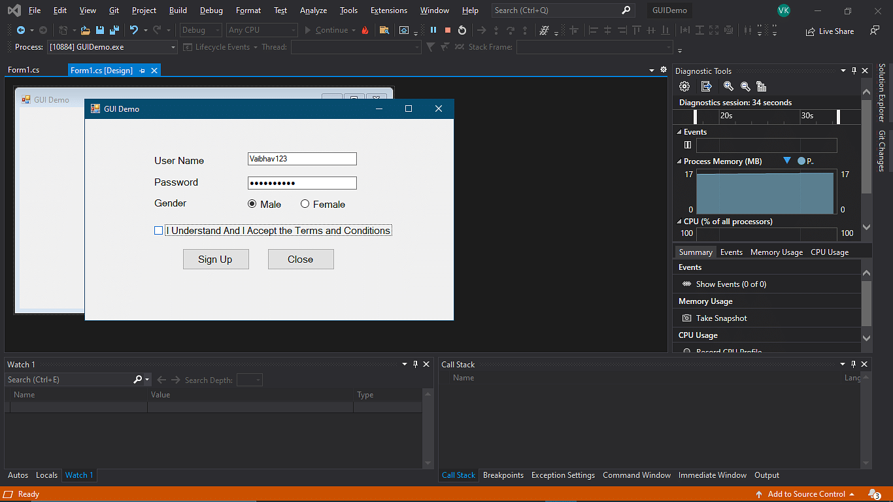
Task: Click the Undo arrow icon
Action: (134, 30)
